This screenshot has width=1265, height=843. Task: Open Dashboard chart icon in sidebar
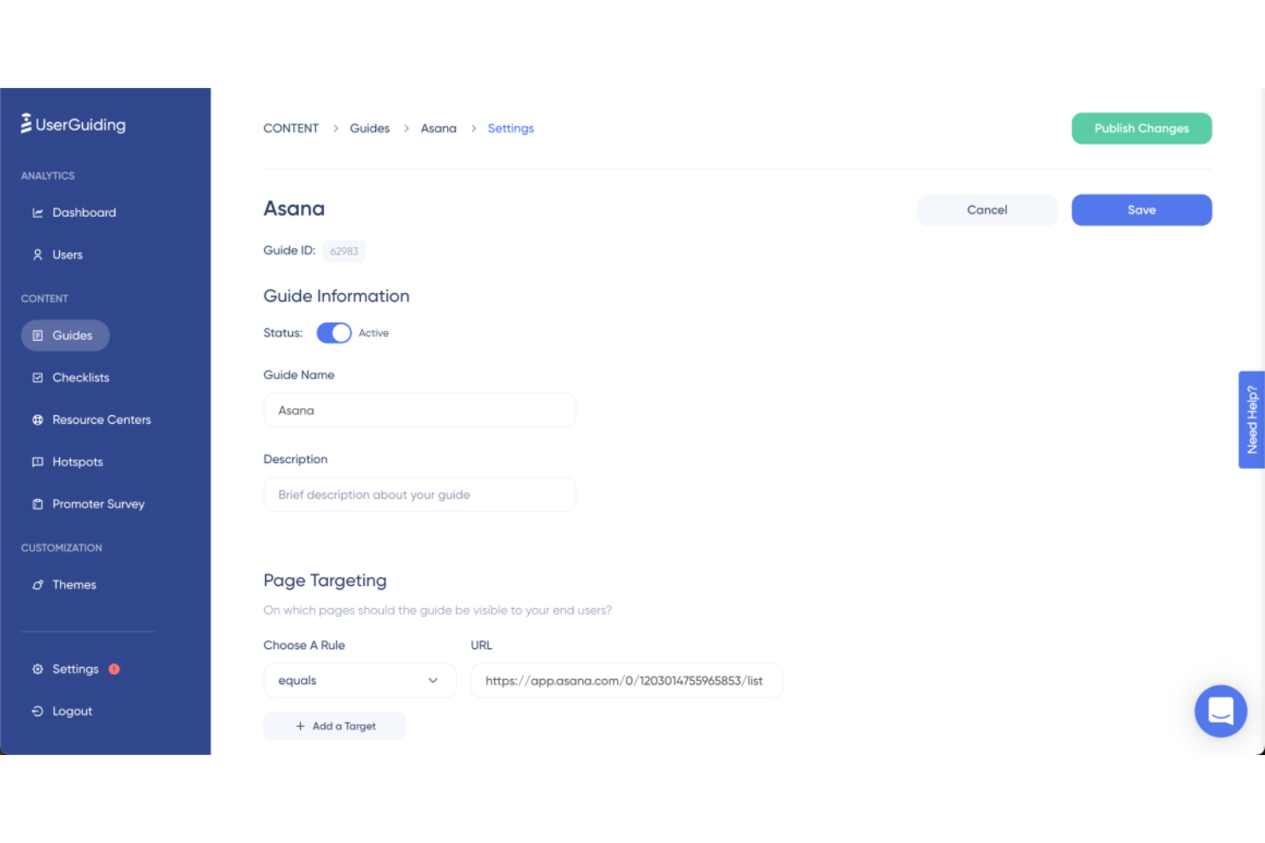(38, 213)
